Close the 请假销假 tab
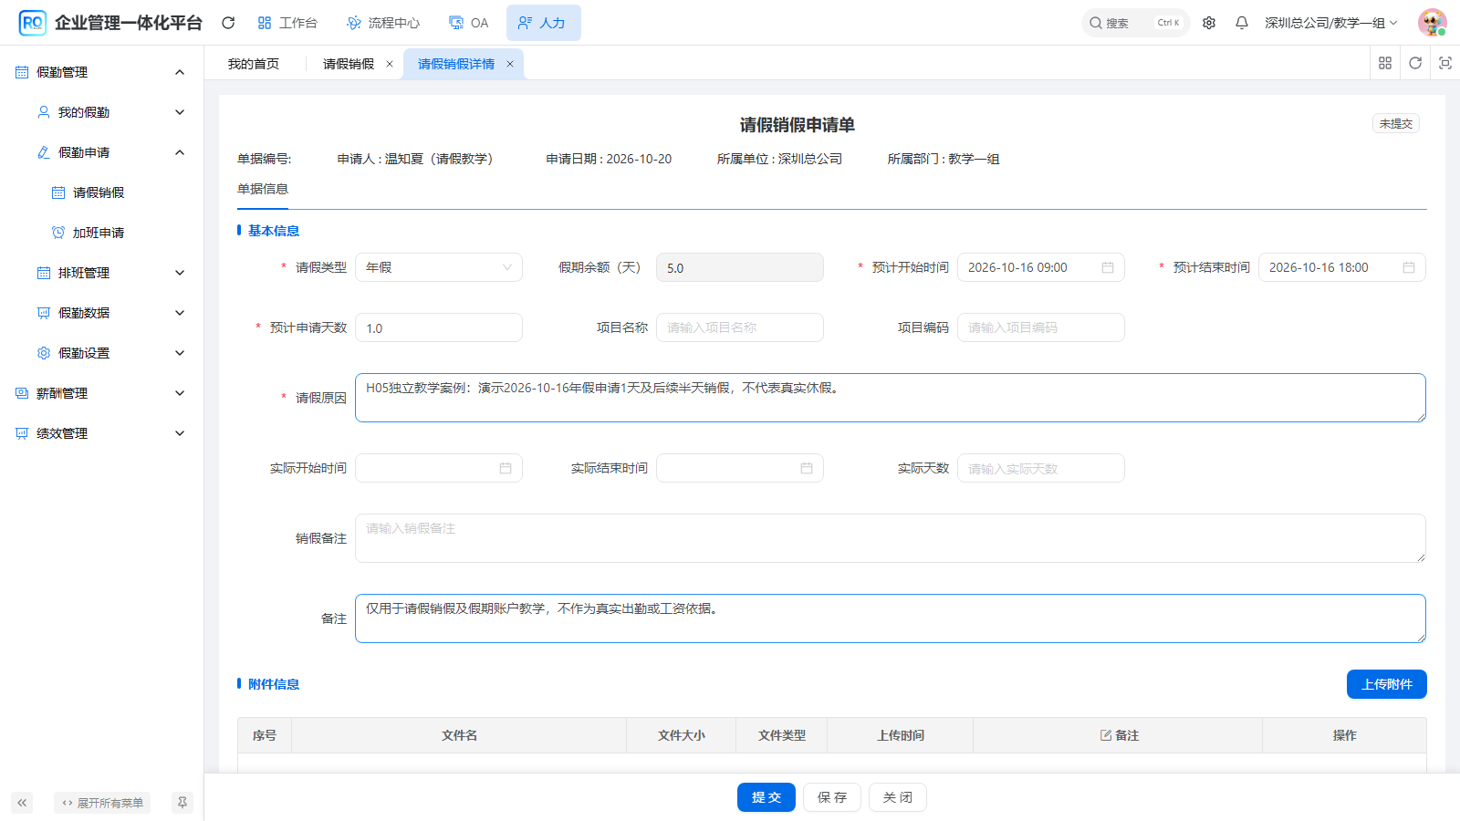The height and width of the screenshot is (821, 1460). [390, 64]
